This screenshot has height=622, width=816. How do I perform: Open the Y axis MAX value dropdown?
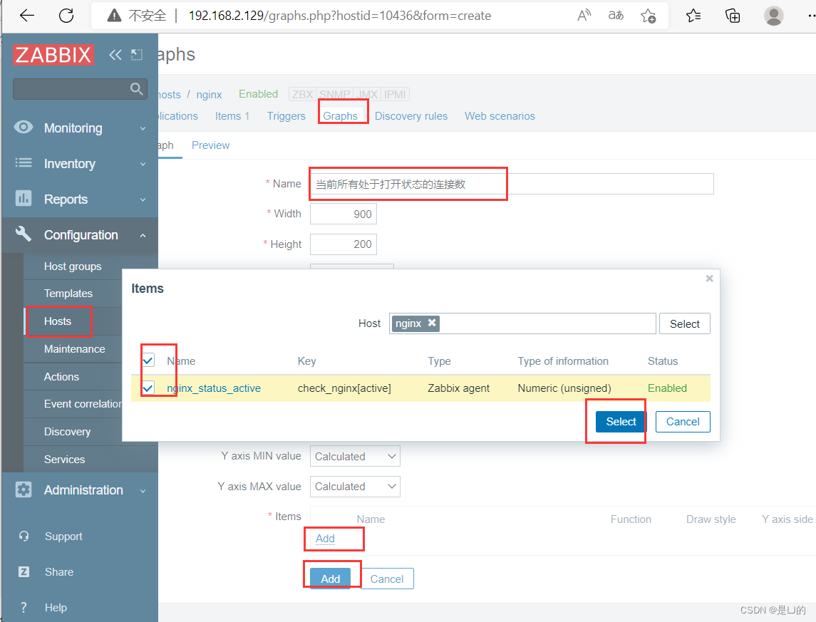click(354, 487)
